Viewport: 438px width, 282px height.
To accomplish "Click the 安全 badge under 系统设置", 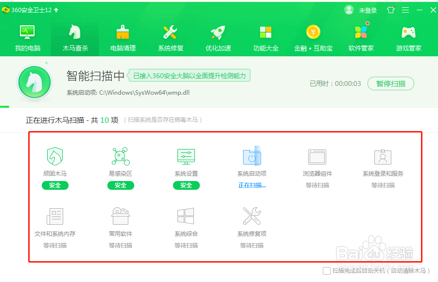I will click(186, 185).
